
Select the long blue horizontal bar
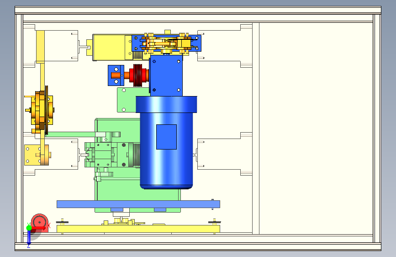click(x=138, y=204)
